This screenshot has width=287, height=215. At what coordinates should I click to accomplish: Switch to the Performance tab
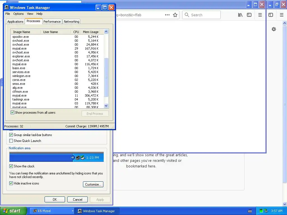(52, 22)
